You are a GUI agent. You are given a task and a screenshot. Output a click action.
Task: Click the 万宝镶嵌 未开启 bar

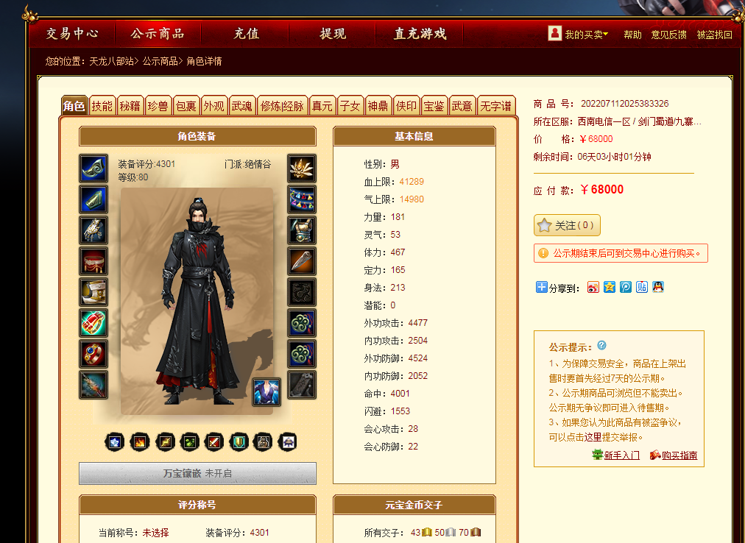click(x=197, y=473)
